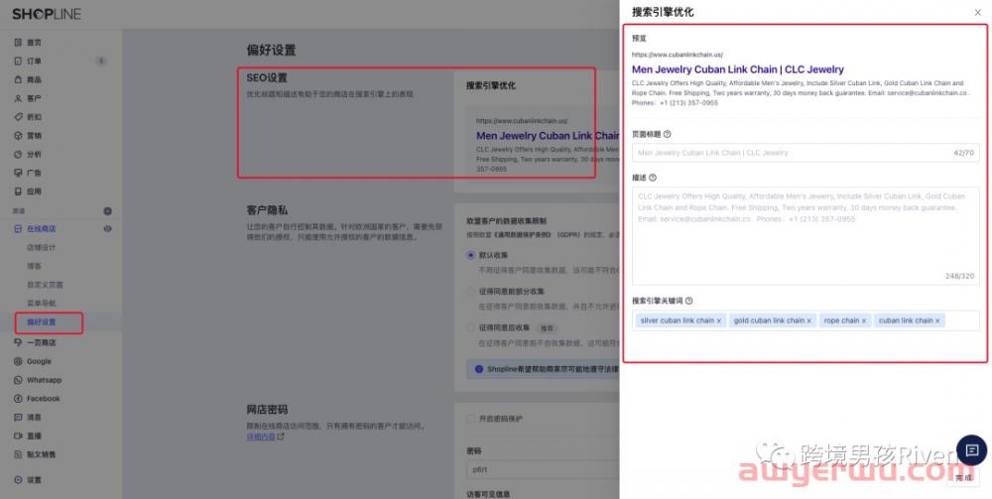Select the 默认收集 radio option

pos(471,255)
